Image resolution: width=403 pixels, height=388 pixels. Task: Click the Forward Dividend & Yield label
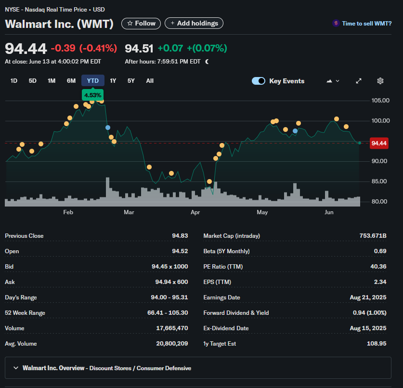pos(236,313)
